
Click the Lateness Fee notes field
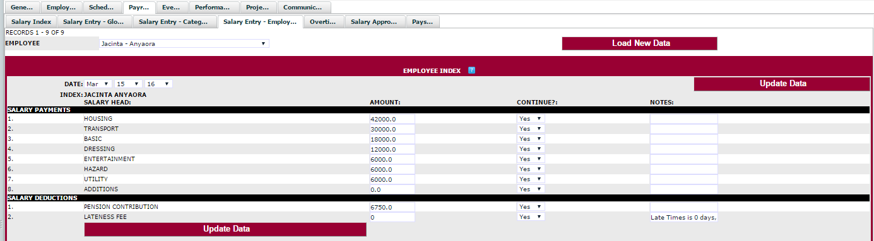pos(684,217)
